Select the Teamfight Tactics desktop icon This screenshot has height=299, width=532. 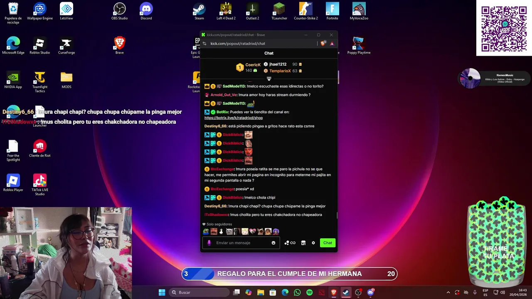(40, 82)
